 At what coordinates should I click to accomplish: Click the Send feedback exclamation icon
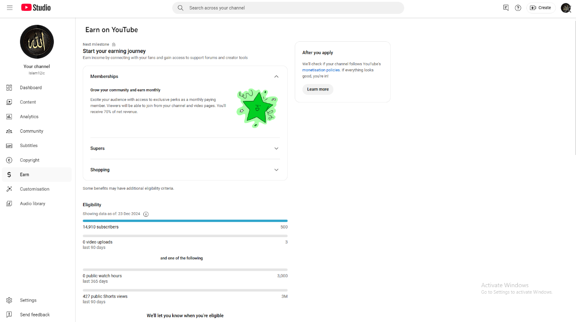(9, 315)
